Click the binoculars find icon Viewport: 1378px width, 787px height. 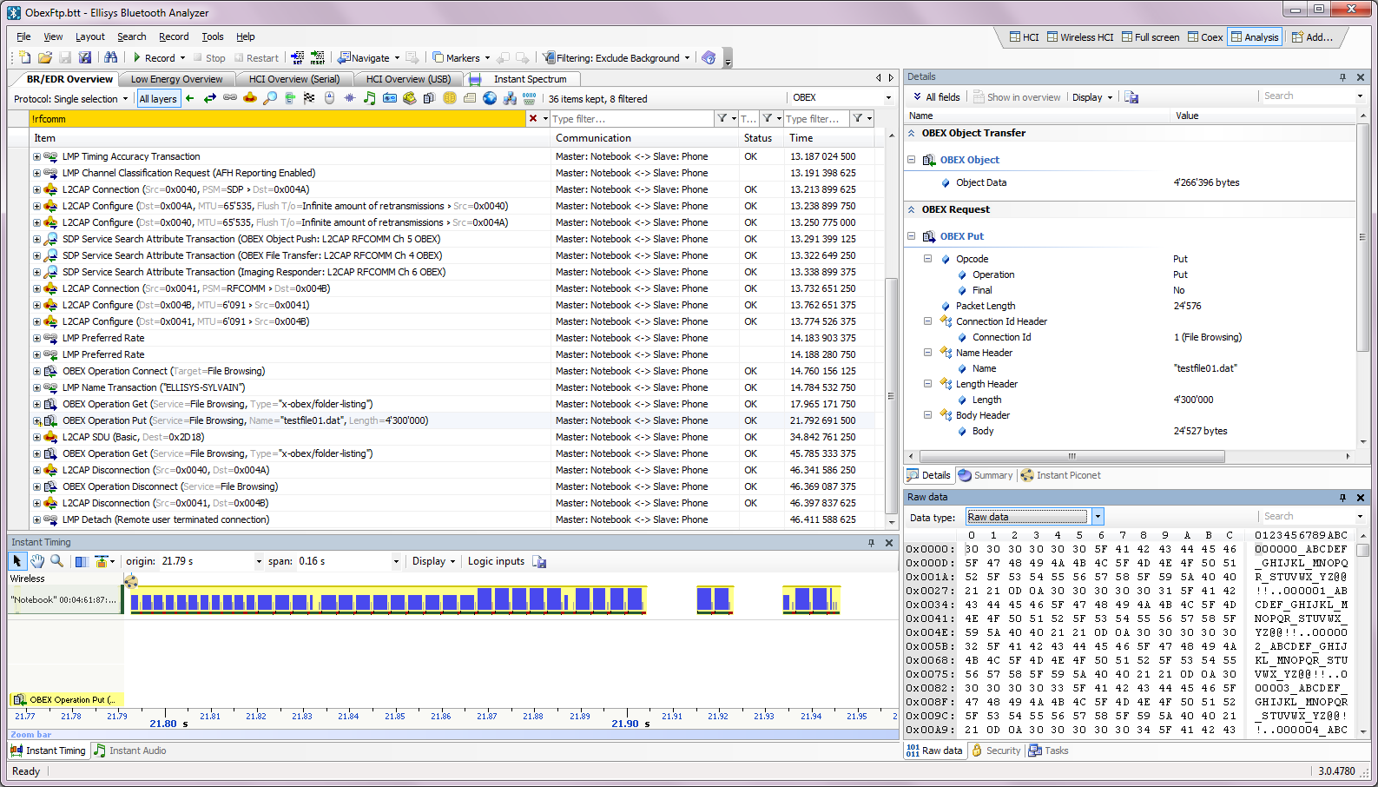pyautogui.click(x=110, y=58)
